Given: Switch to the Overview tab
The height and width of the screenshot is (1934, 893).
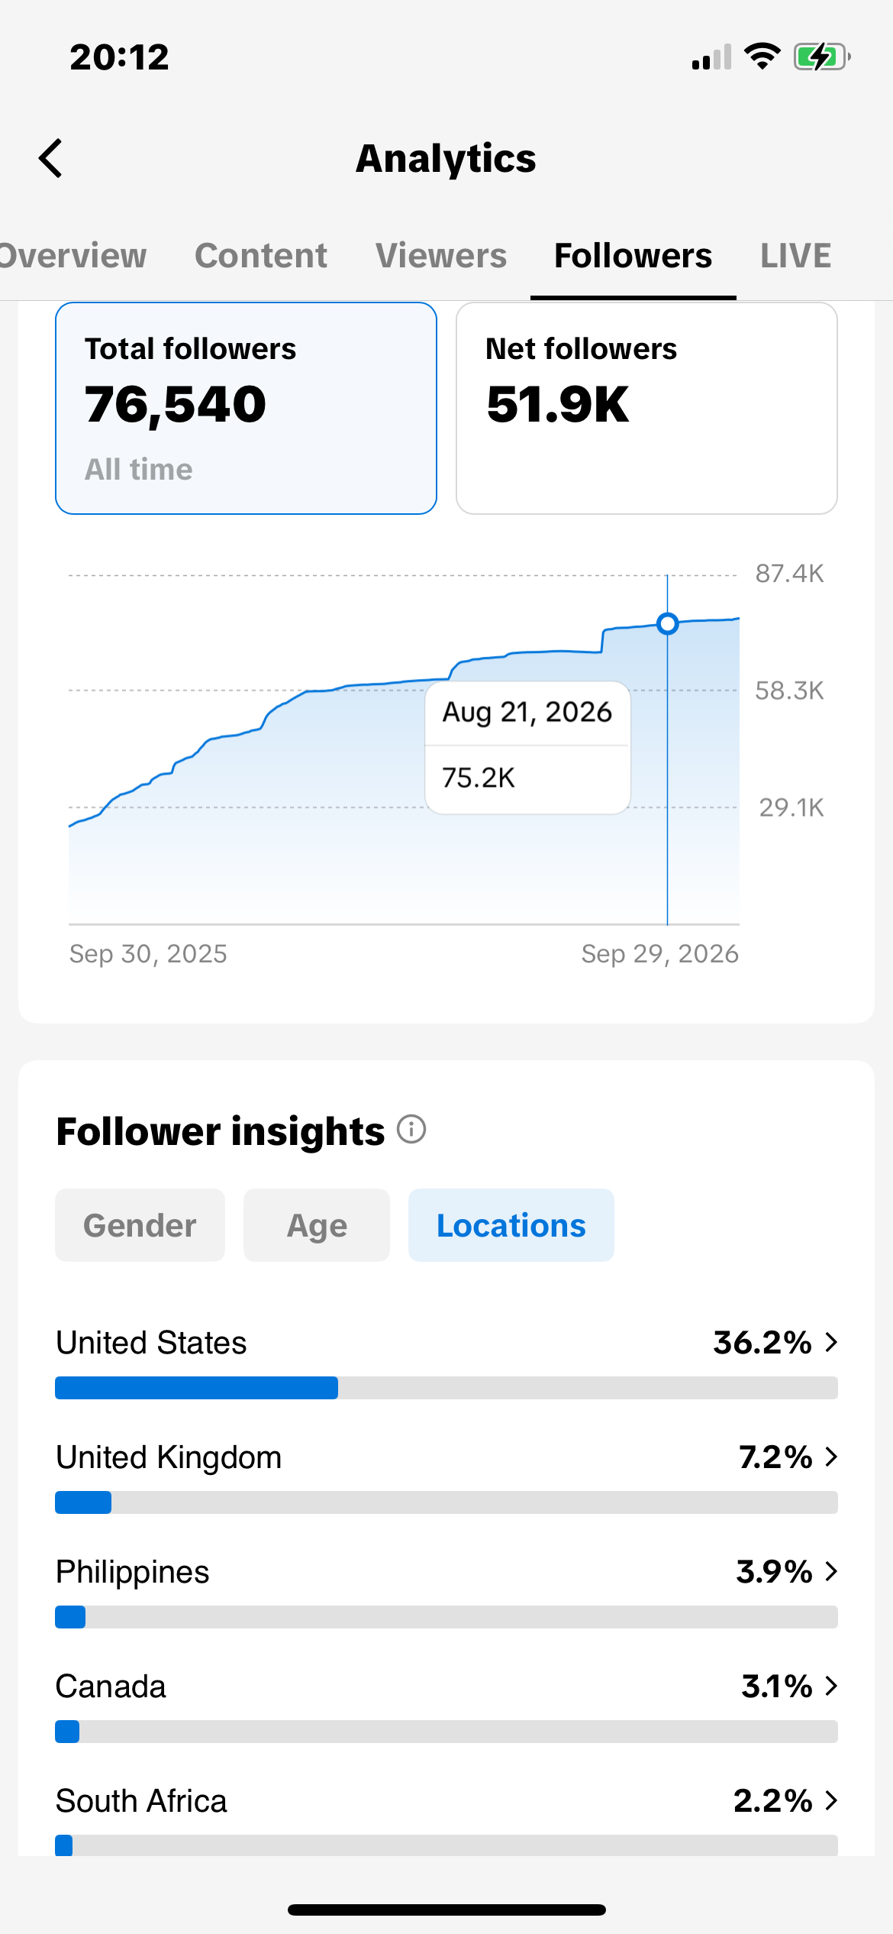Looking at the screenshot, I should (x=73, y=256).
